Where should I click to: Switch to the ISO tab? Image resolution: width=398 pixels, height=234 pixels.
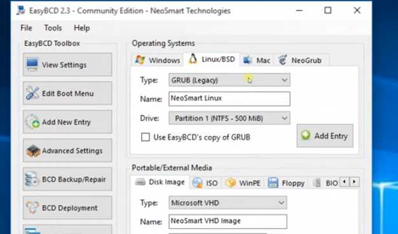(205, 183)
